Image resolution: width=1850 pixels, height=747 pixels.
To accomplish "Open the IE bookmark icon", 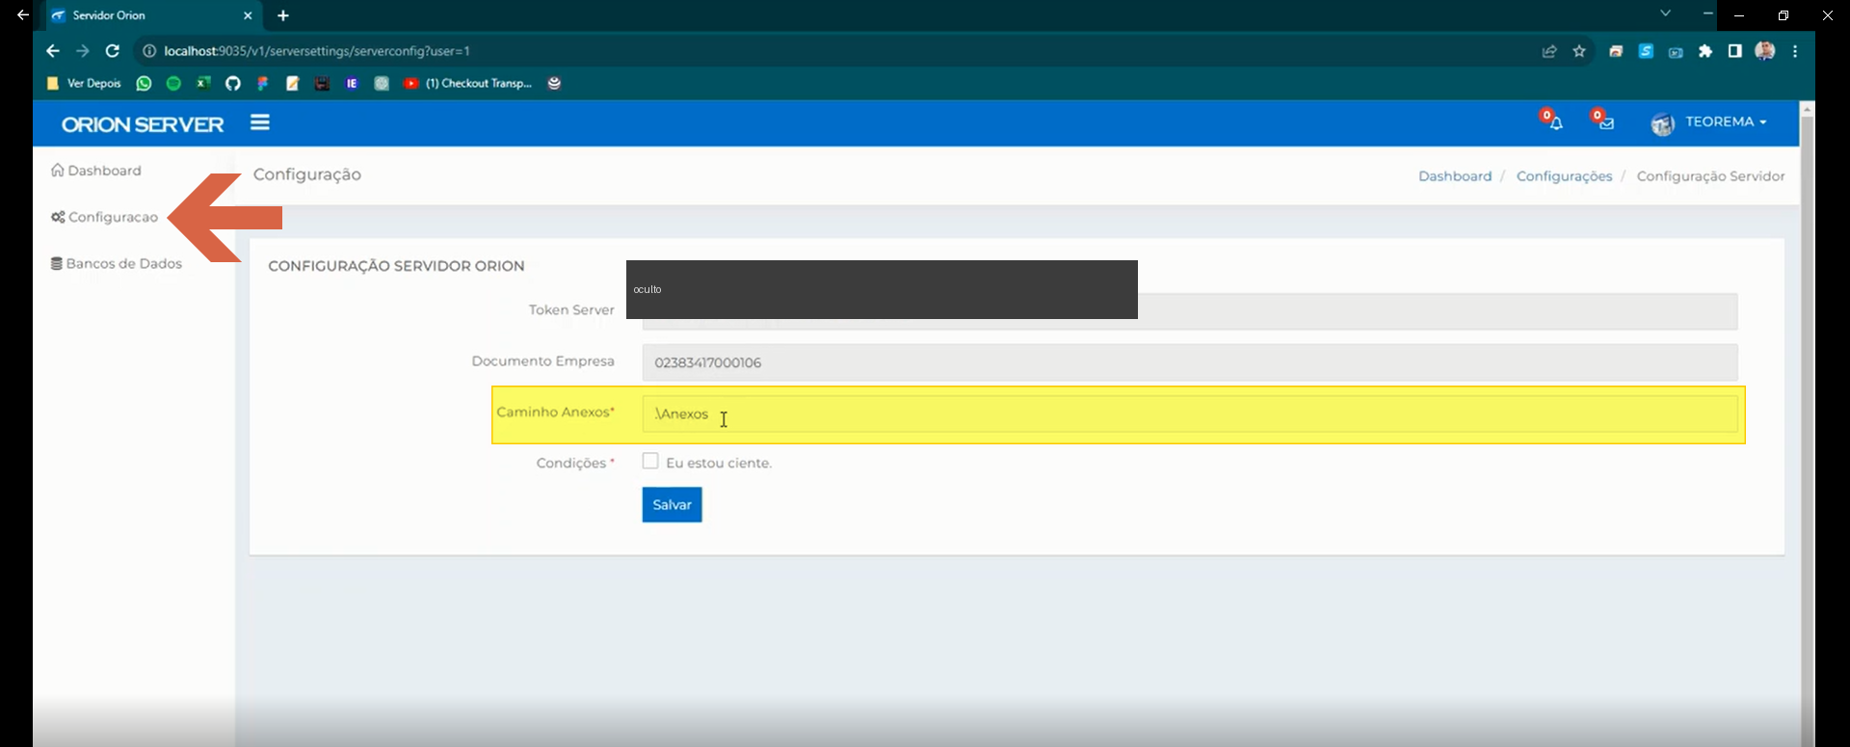I will pyautogui.click(x=352, y=83).
